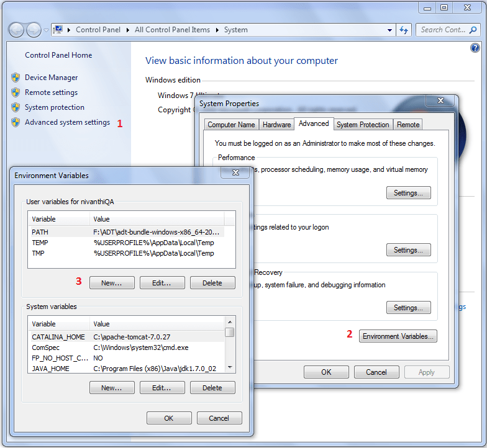Click shield icon beside System protection
This screenshot has width=487, height=448.
pyautogui.click(x=16, y=107)
